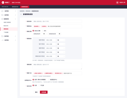This screenshot has width=127, height=98.
Task: Focus quantity input for 限购时段内可购买
Action: tap(51, 56)
